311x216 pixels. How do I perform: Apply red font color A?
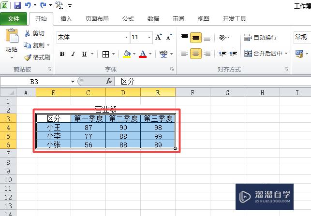(x=143, y=54)
